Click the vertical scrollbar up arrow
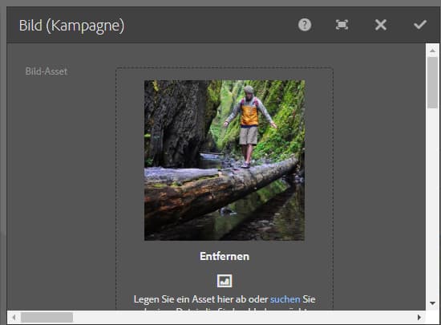This screenshot has width=441, height=325. pyautogui.click(x=432, y=51)
